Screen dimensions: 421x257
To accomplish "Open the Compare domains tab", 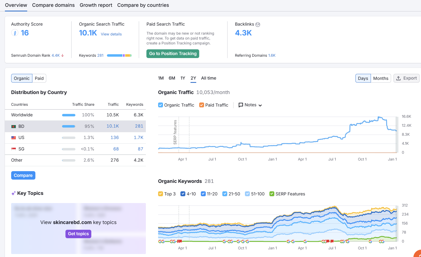I will pyautogui.click(x=53, y=5).
